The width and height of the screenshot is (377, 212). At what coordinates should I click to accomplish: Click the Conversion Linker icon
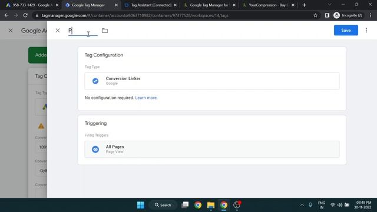click(95, 81)
